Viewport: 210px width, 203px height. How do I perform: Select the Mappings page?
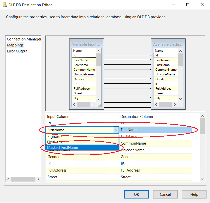[15, 45]
